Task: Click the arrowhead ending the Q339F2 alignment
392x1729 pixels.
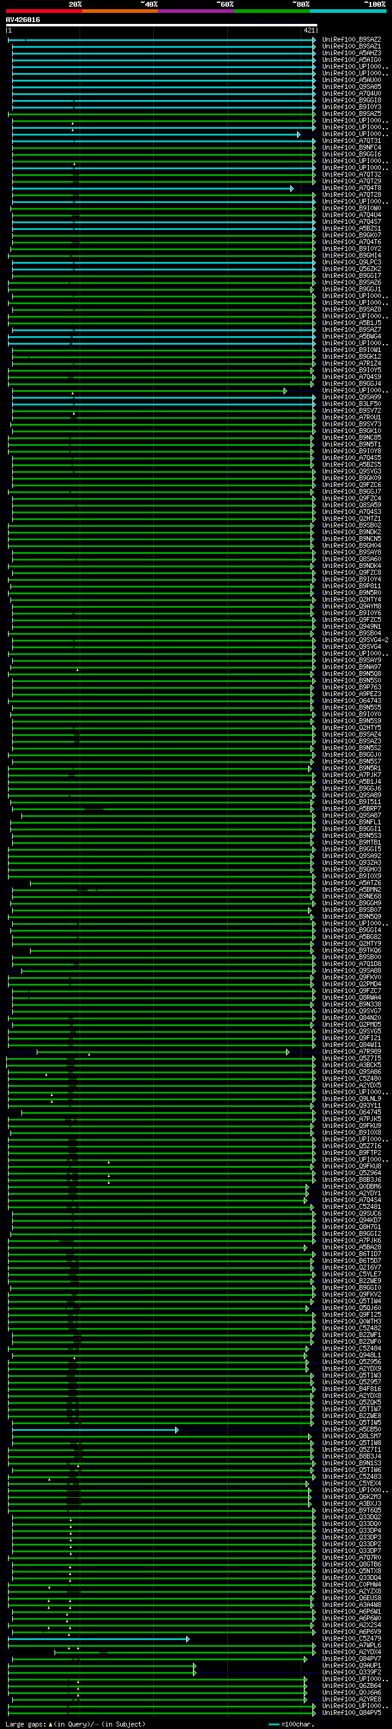Action: tap(194, 1673)
